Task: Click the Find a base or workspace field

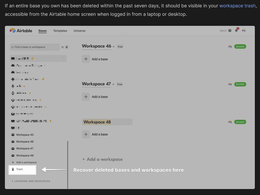Action: (x=35, y=47)
